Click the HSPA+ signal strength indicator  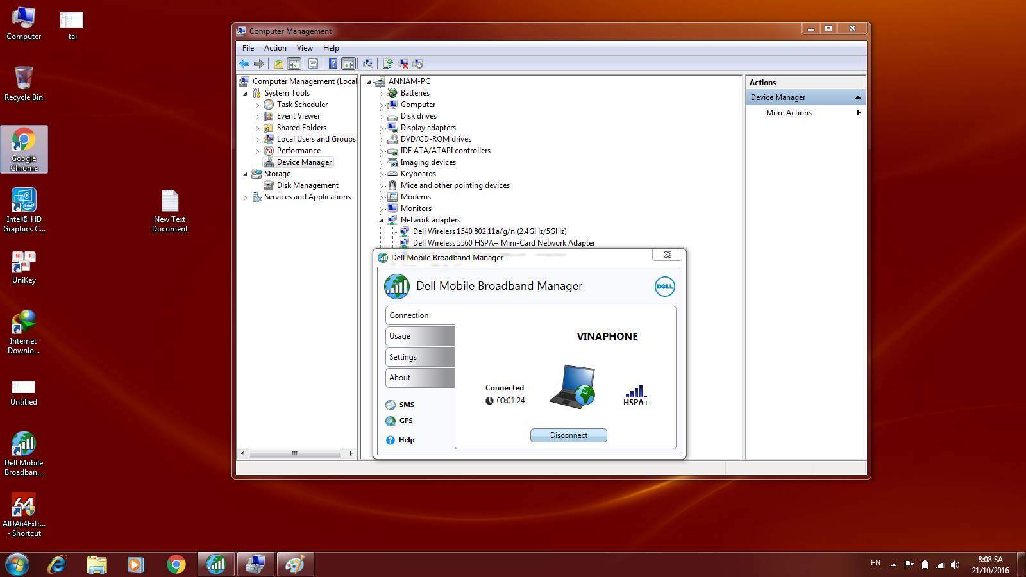[x=635, y=395]
